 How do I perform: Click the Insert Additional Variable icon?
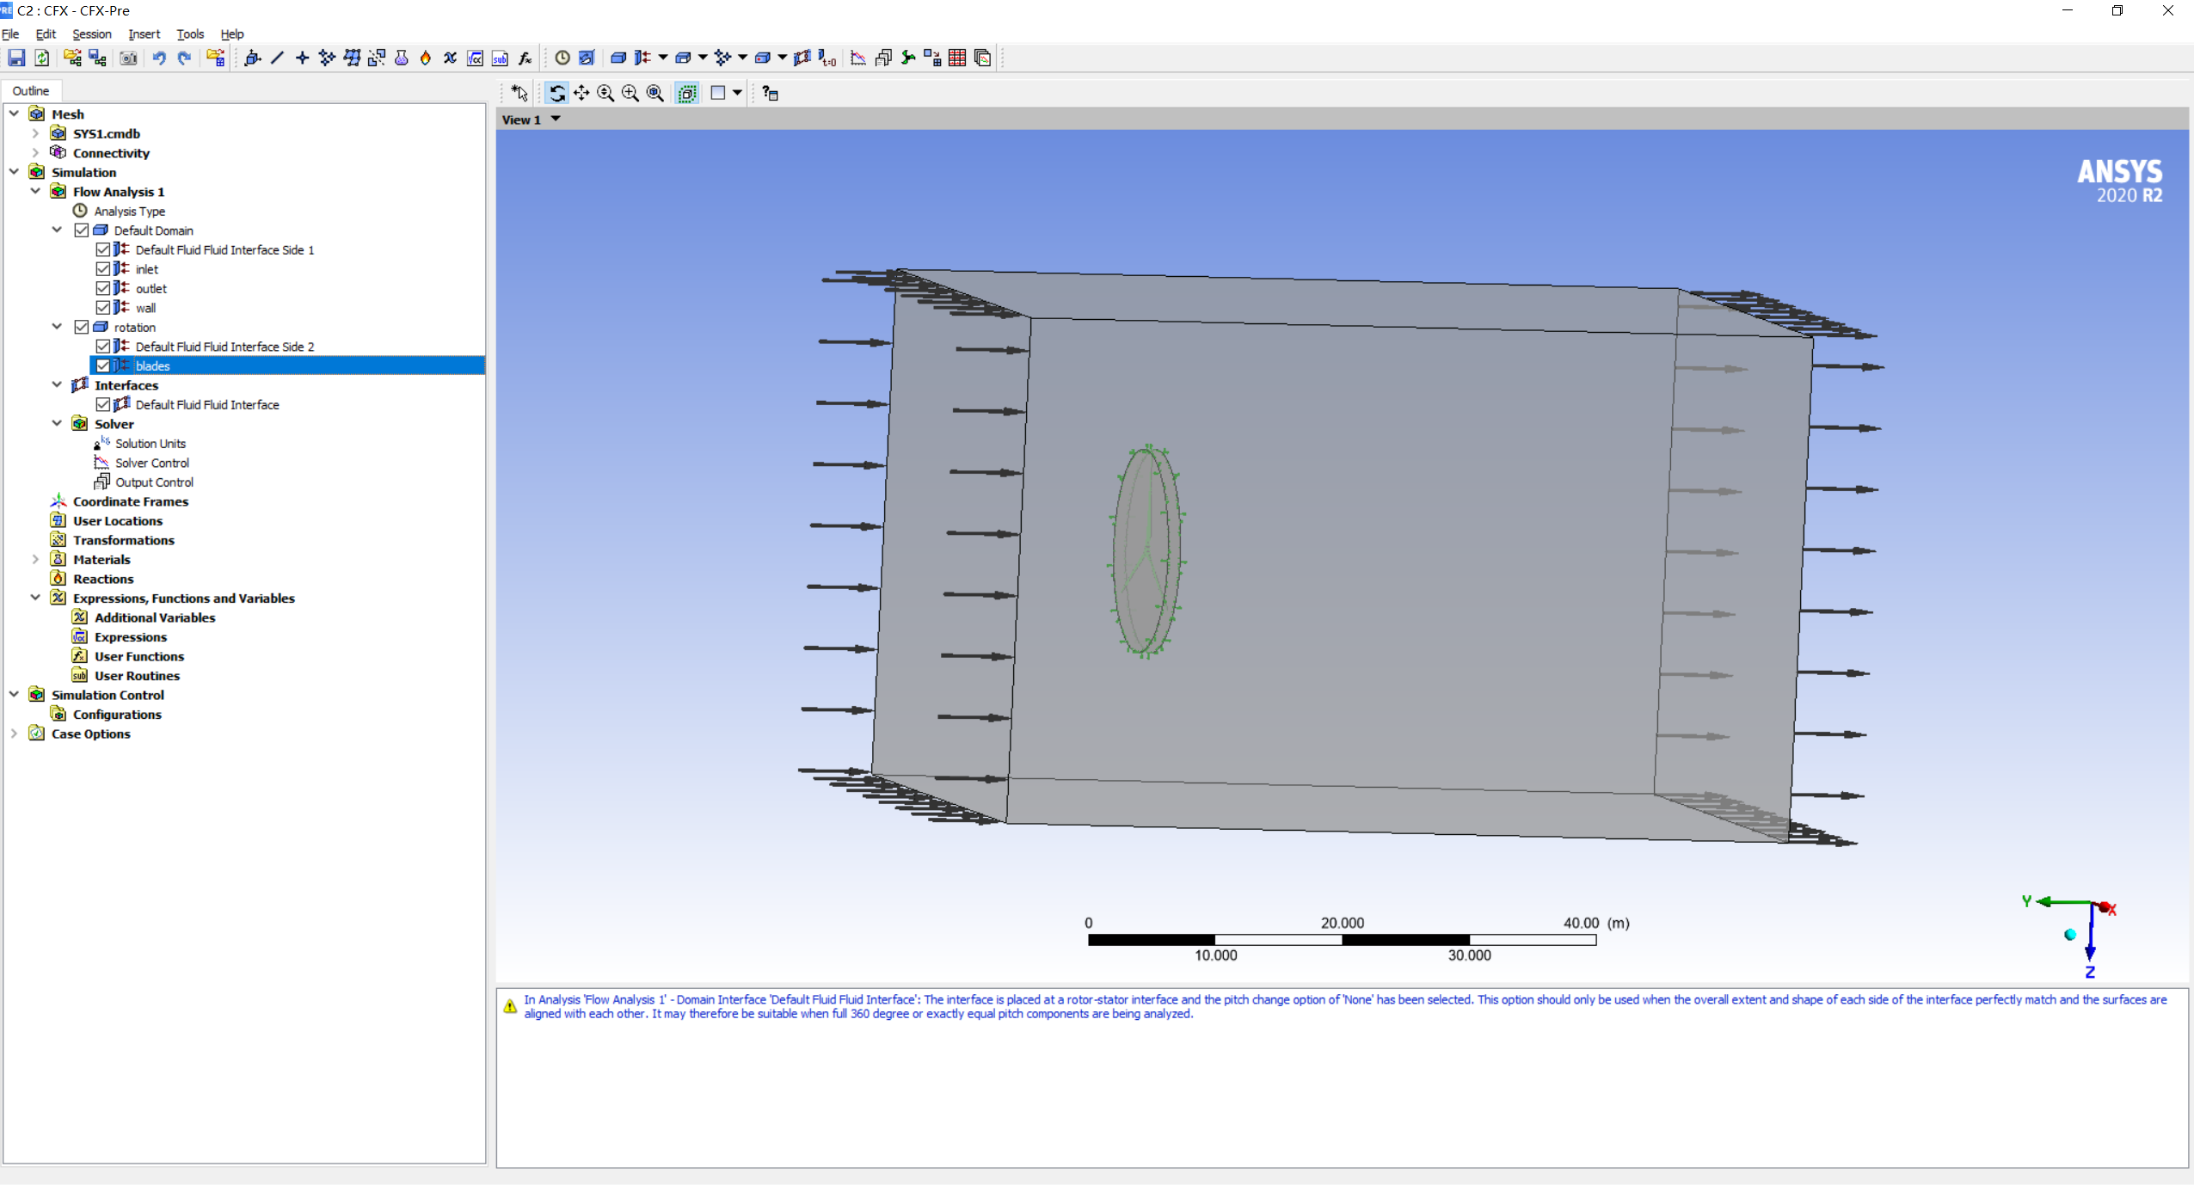point(450,58)
